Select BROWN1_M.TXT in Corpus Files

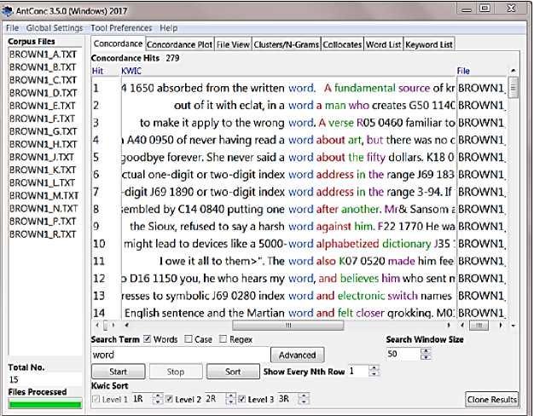click(x=44, y=196)
